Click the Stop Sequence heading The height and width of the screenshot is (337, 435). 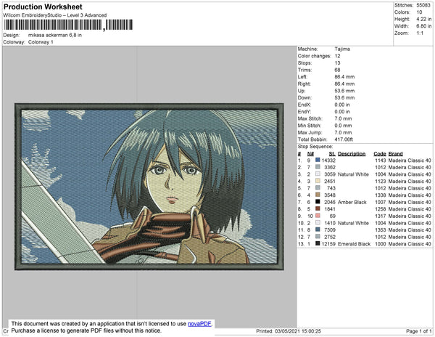pos(315,147)
